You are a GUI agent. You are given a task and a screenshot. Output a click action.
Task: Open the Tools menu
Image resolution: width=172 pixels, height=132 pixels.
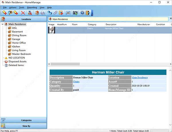[x=21, y=7]
